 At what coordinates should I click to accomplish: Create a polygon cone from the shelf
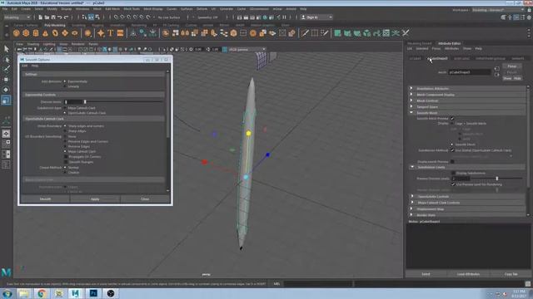click(45, 33)
